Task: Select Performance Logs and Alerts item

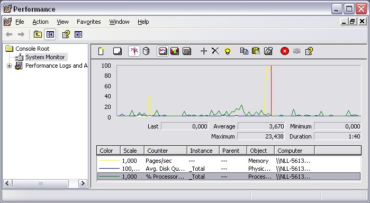Action: [57, 66]
